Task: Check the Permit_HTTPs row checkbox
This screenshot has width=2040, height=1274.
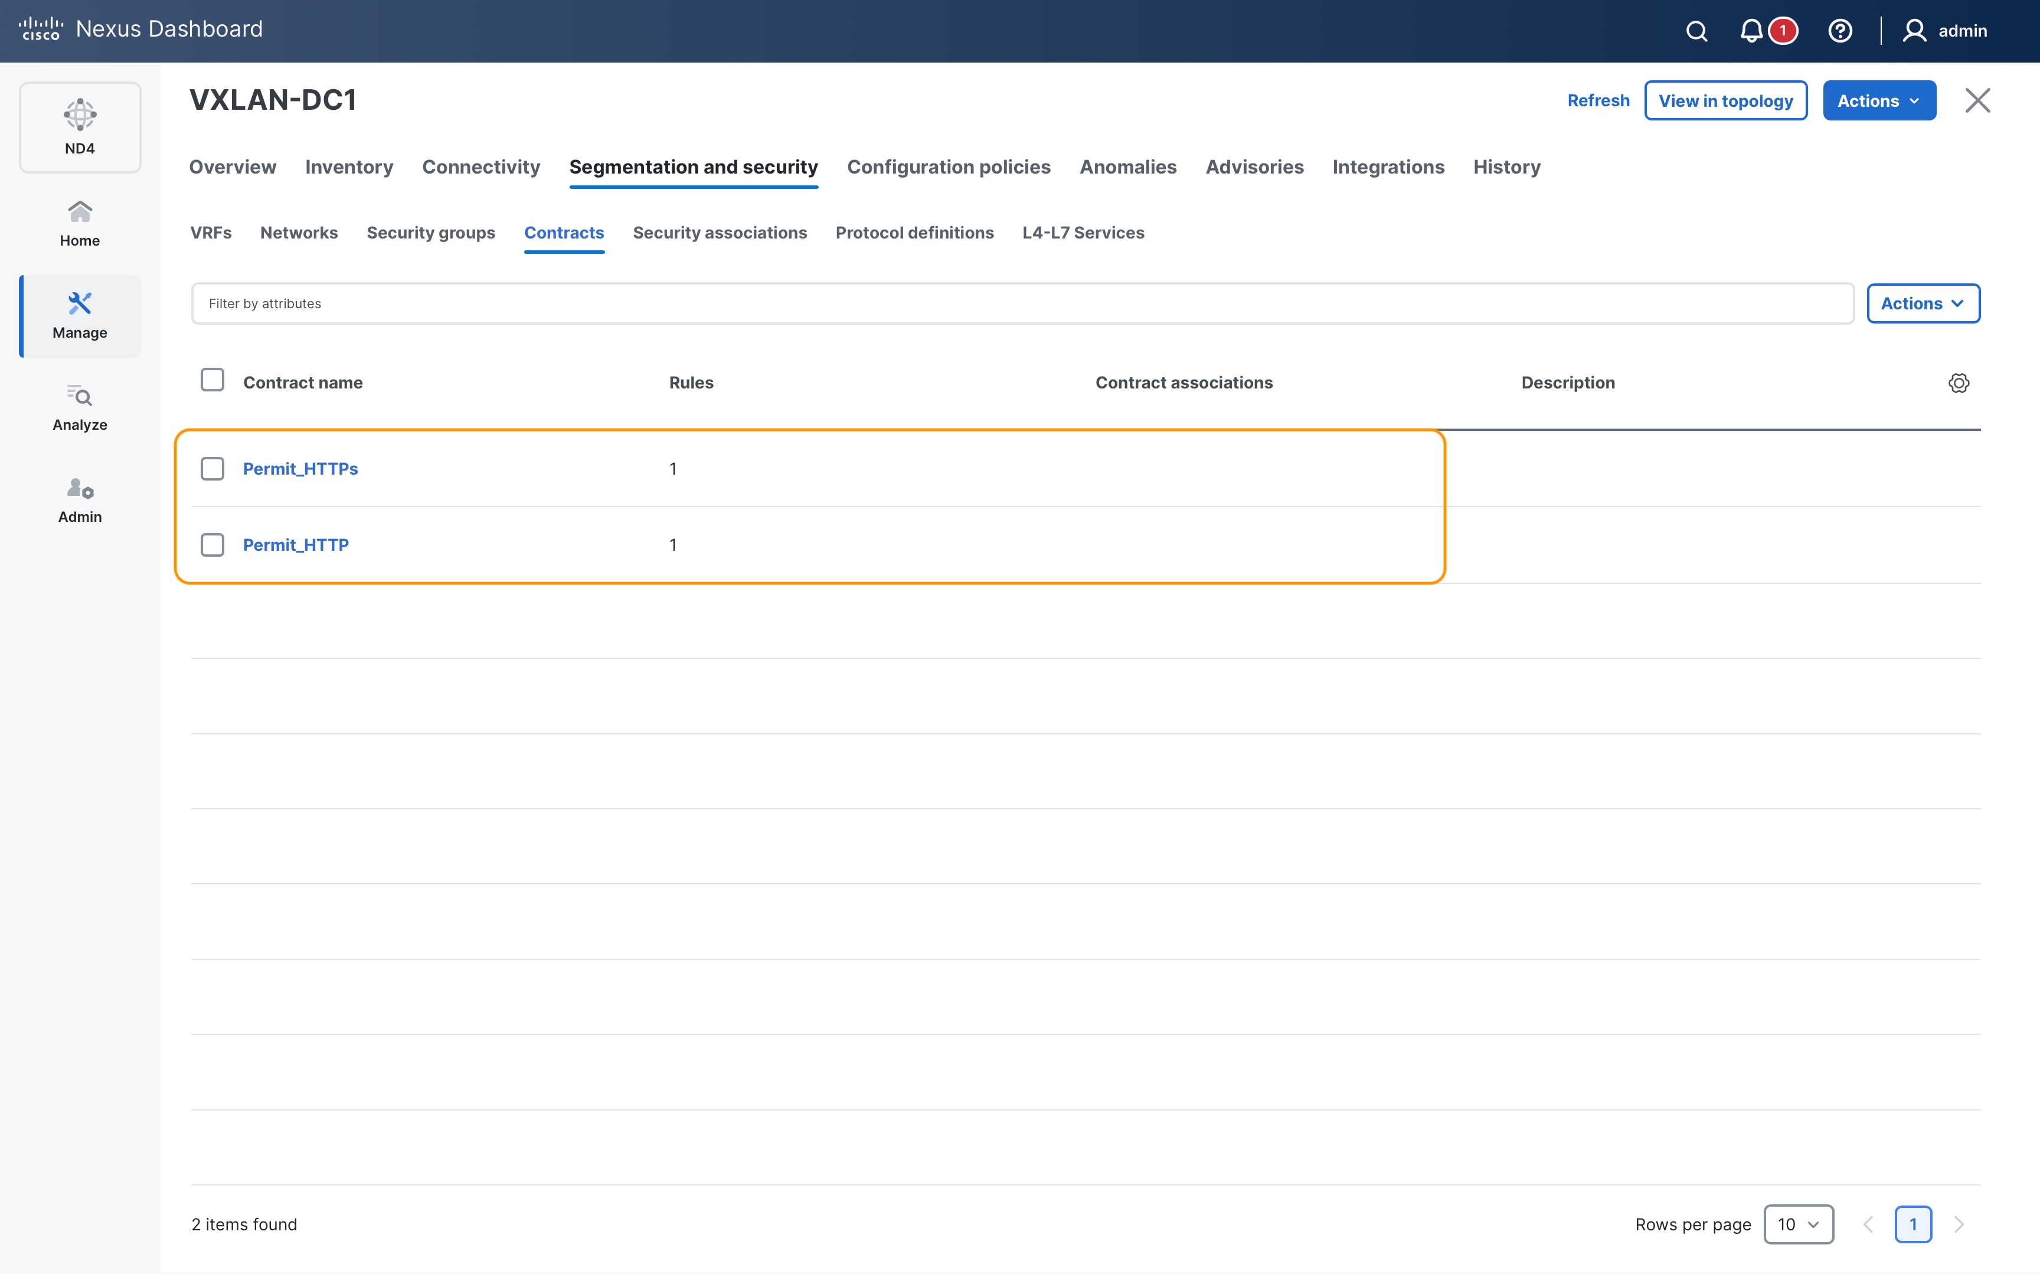Action: [212, 469]
